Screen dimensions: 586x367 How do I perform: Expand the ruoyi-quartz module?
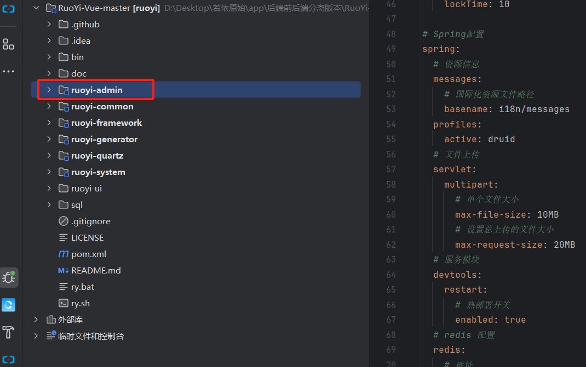click(x=49, y=156)
